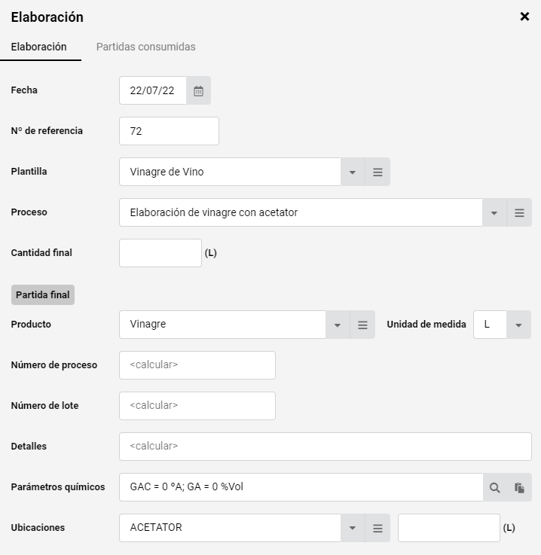Open the Producto list menu icon
The image size is (541, 555).
coord(362,325)
